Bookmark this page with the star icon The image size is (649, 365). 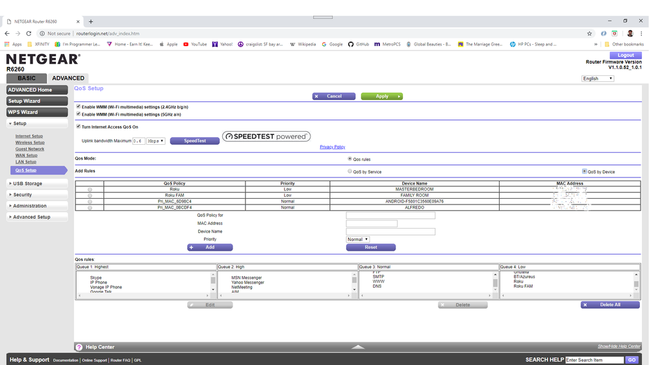589,33
